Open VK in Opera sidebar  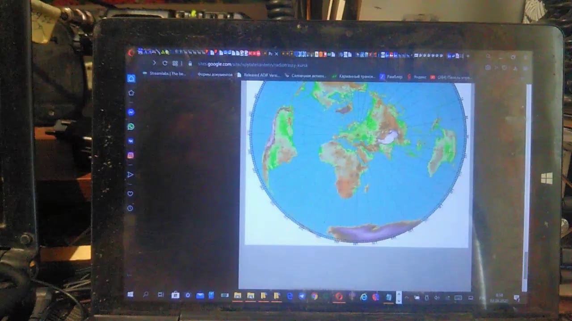(x=131, y=141)
